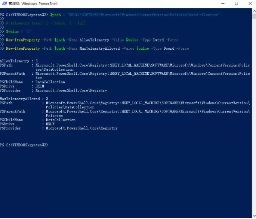
Task: Click PSPath value under MaxTelemetryAllowed output
Action: point(148,105)
